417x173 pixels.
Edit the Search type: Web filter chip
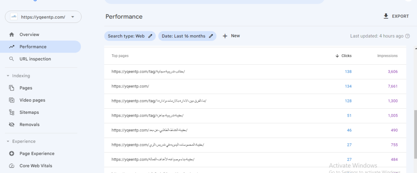130,36
